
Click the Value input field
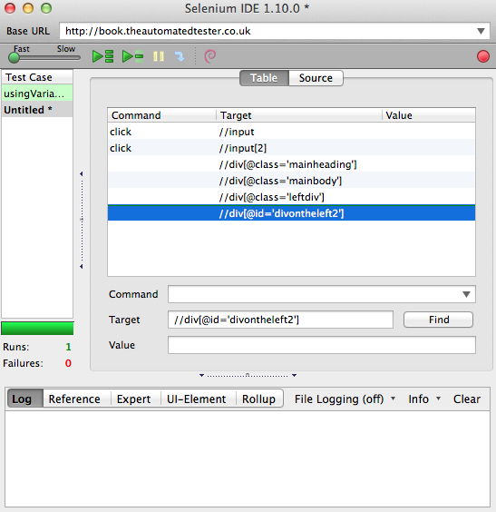(322, 345)
